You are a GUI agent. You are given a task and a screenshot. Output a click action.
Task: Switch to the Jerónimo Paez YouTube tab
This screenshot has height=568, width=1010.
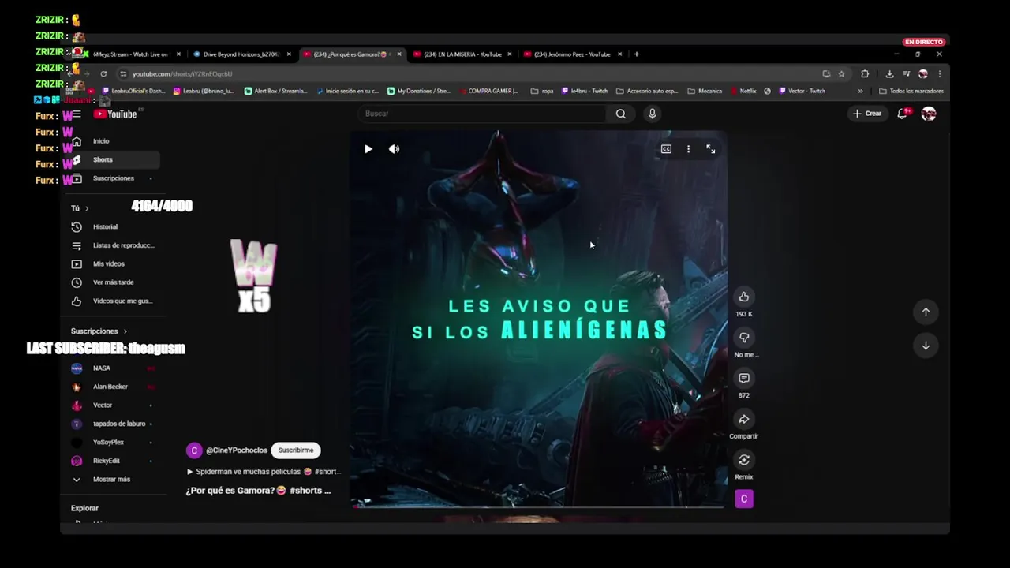click(572, 54)
